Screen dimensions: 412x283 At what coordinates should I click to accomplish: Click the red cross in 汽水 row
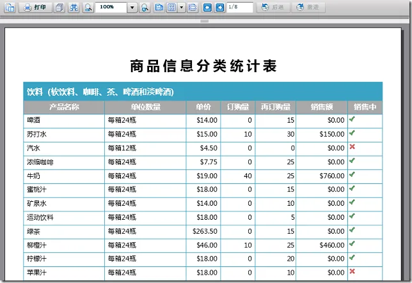pyautogui.click(x=352, y=147)
